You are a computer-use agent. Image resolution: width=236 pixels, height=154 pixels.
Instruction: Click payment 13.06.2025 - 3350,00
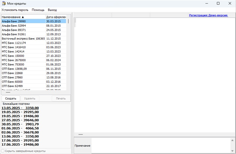20,136
